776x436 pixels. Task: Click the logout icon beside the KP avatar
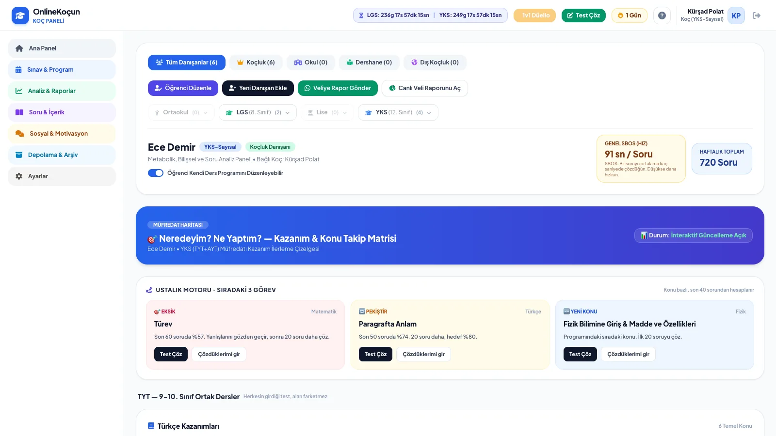(757, 16)
